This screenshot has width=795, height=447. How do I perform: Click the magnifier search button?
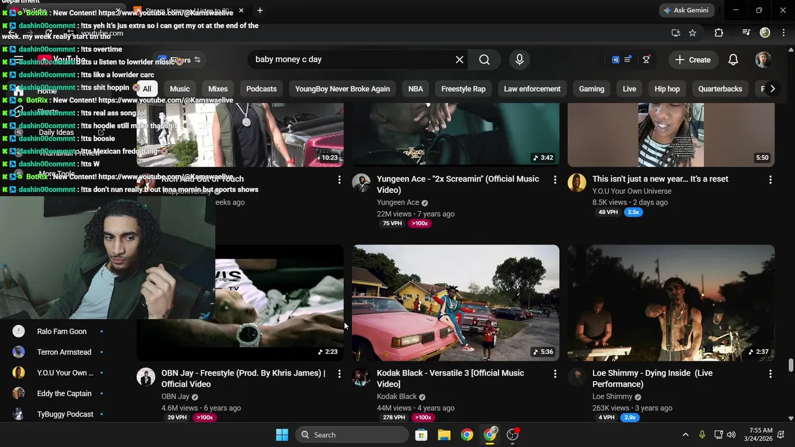tap(484, 60)
